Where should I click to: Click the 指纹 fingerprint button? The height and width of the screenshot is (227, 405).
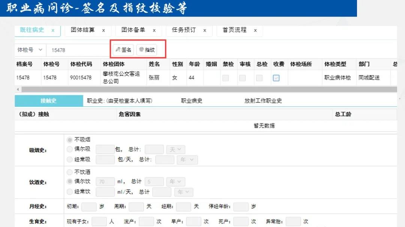(x=147, y=50)
